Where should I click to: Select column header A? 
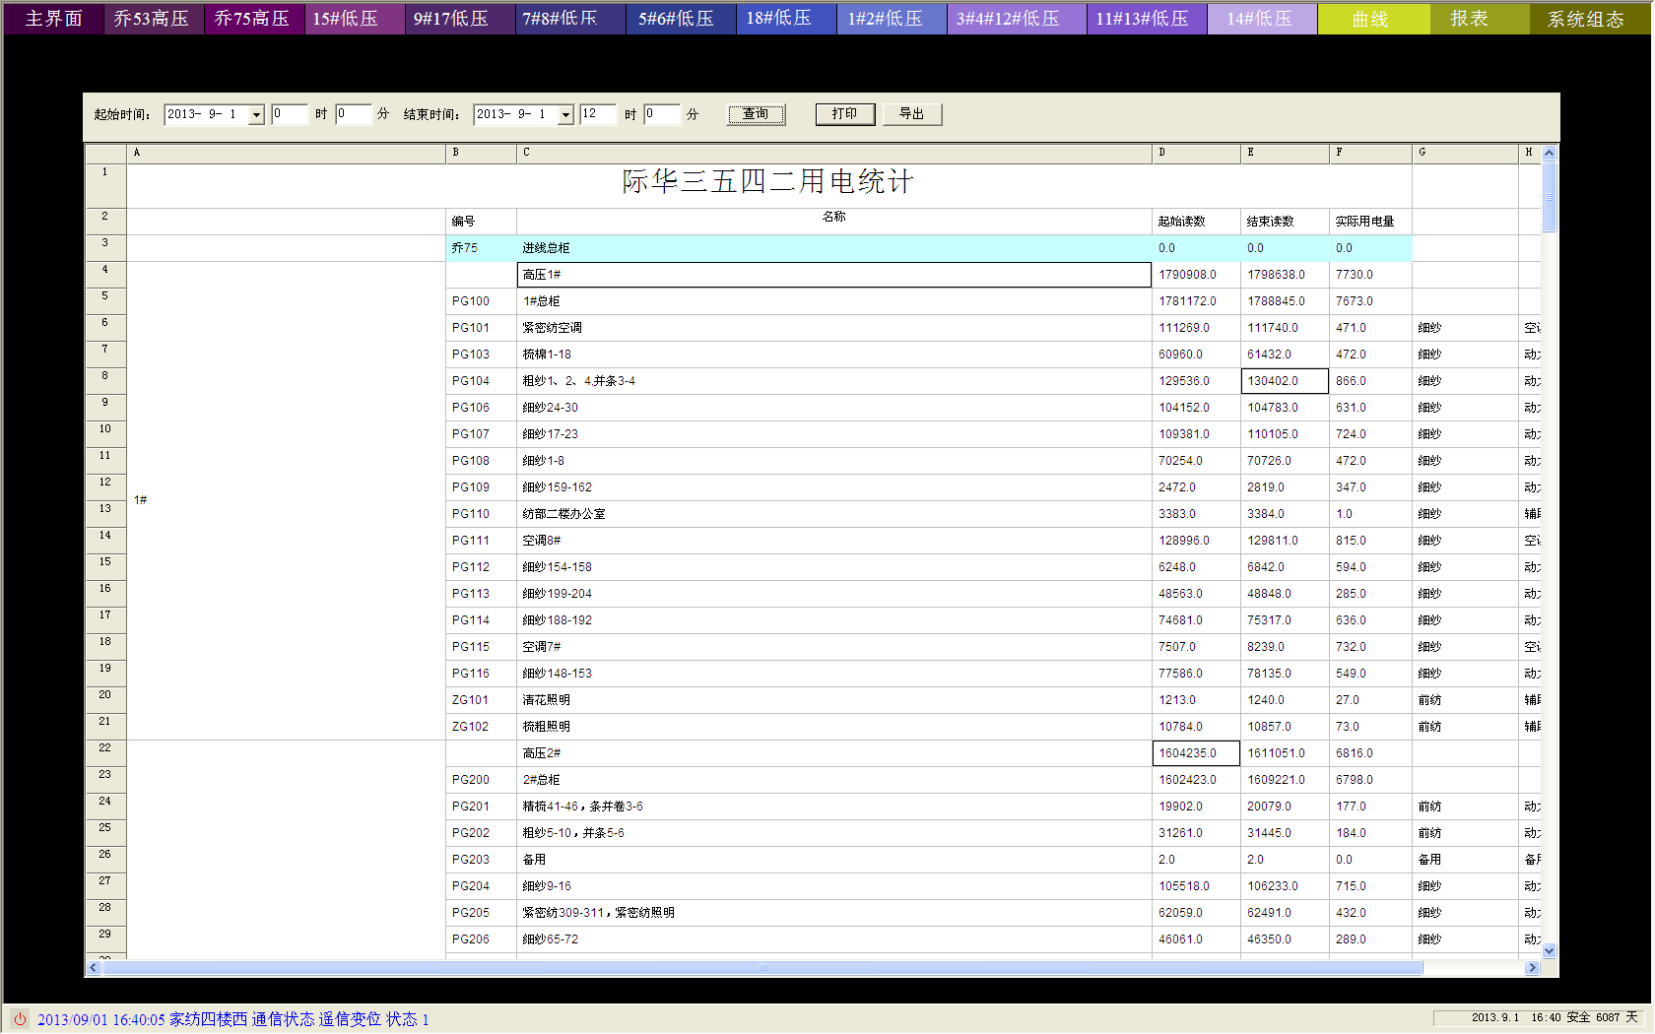pos(286,153)
